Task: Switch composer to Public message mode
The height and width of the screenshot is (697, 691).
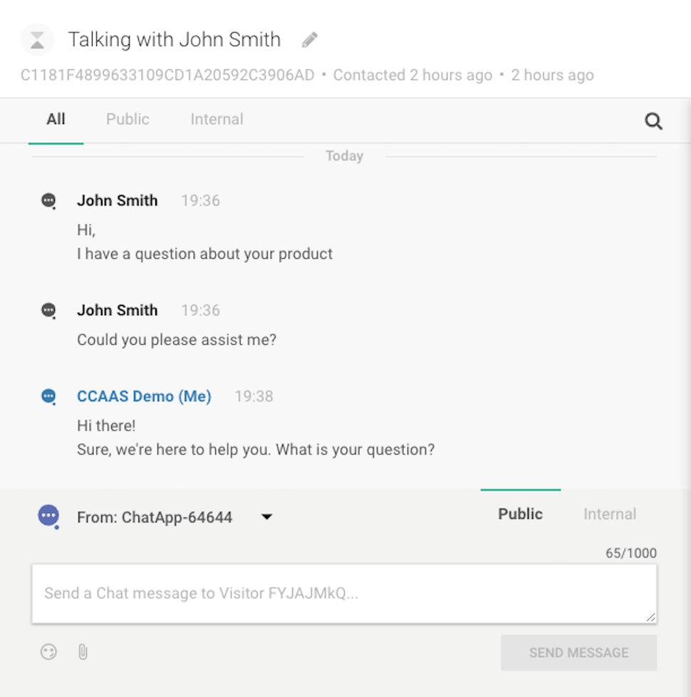Action: (520, 514)
